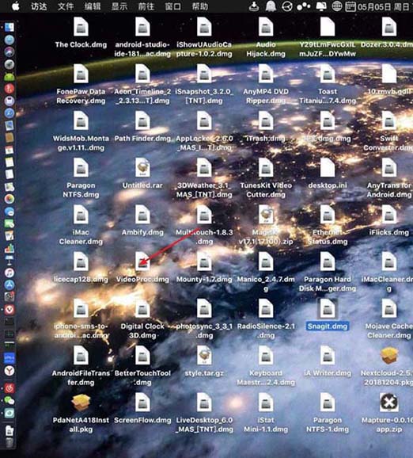
Task: Select Toast Titanium dmg file
Action: 328,74
